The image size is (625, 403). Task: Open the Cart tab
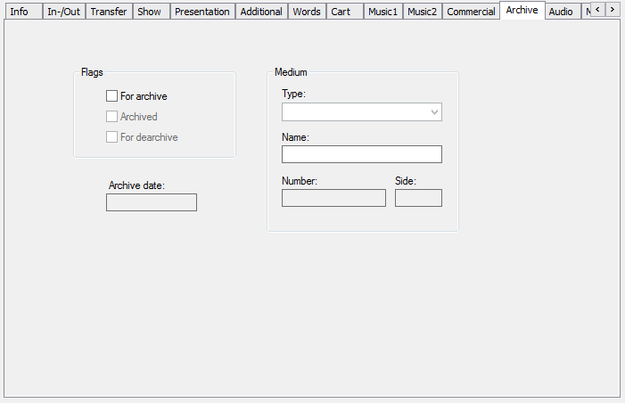point(341,12)
